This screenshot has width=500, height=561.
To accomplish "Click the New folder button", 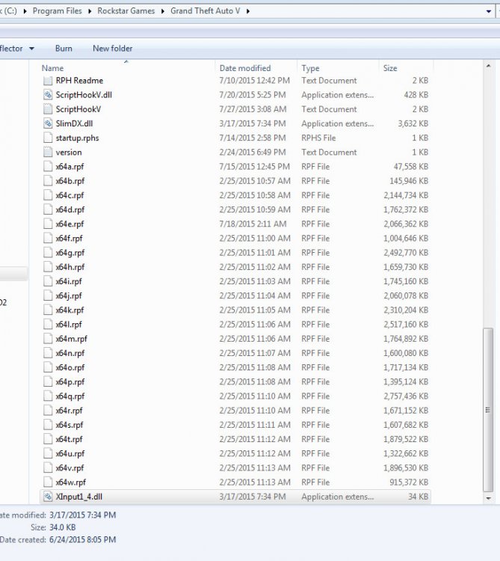I will (x=113, y=49).
